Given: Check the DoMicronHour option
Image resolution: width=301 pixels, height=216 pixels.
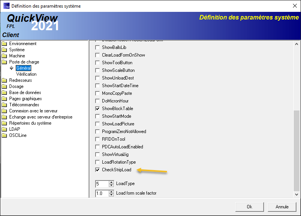Looking at the screenshot, I should click(97, 101).
